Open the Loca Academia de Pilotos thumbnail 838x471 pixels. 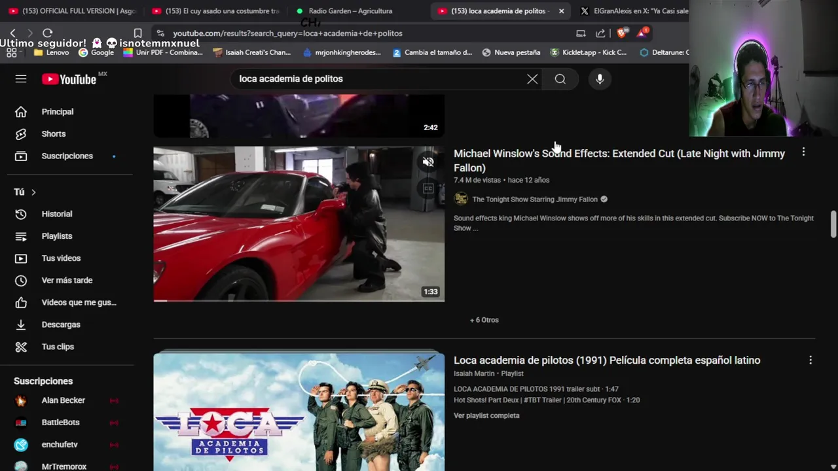(x=299, y=412)
